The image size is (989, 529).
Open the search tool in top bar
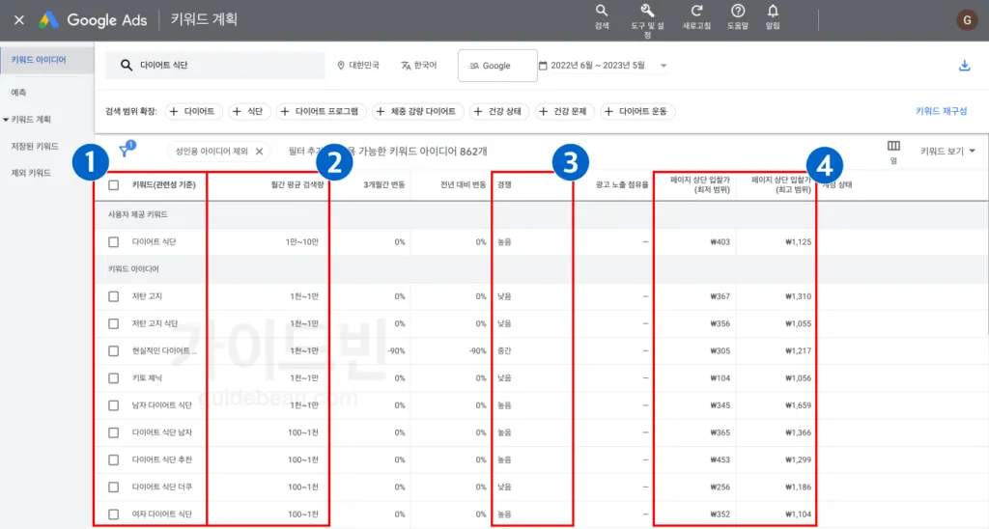[602, 17]
